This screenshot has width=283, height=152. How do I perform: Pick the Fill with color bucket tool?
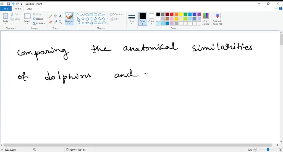(x=55, y=16)
